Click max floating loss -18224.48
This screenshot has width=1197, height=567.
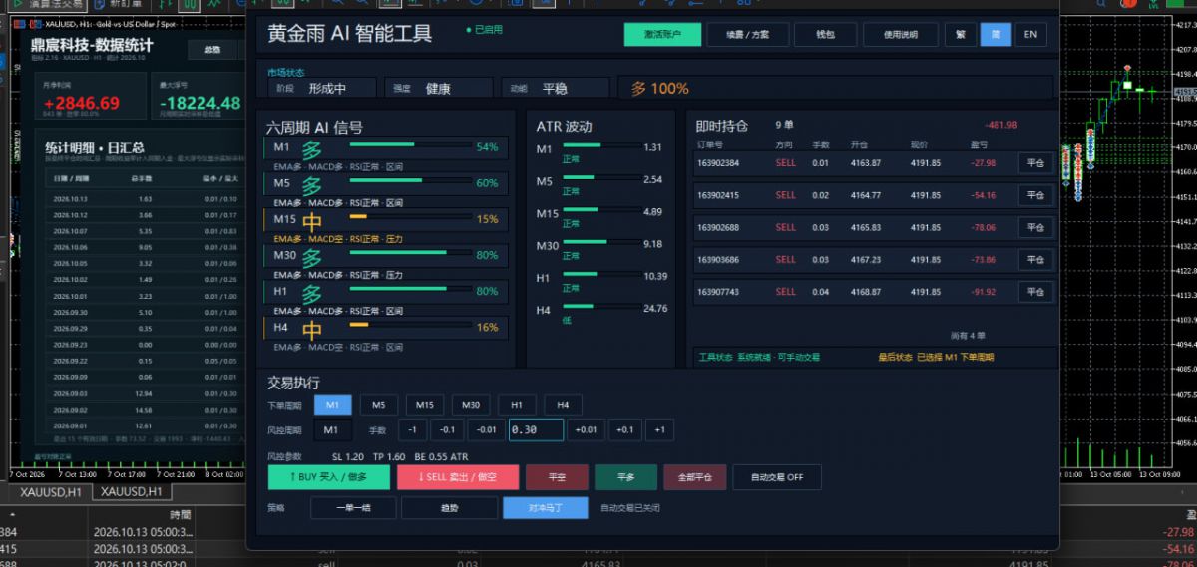click(200, 103)
